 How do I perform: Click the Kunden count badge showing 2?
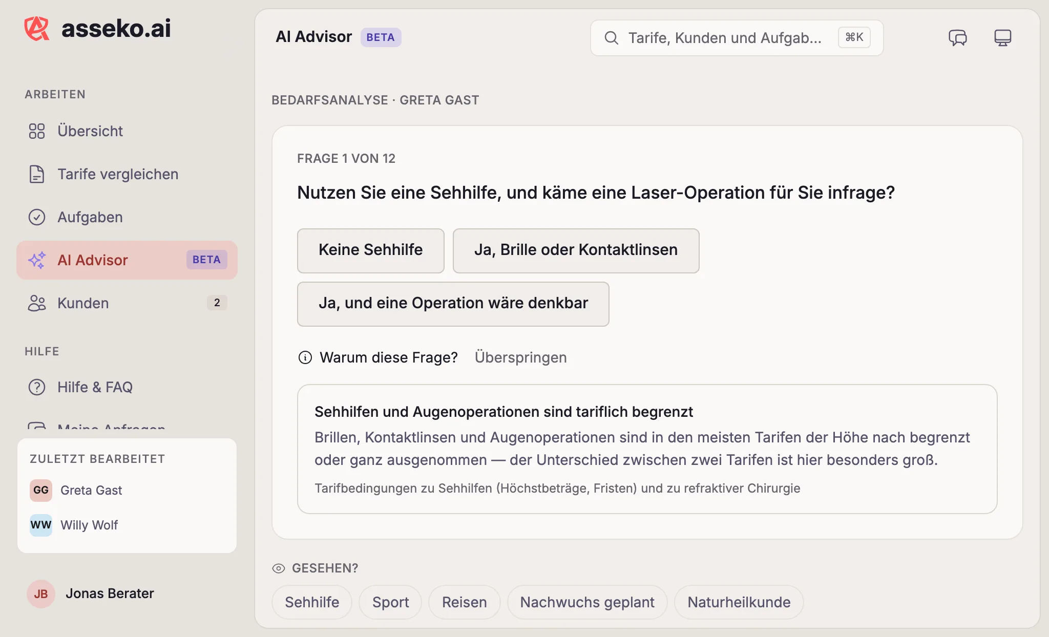click(x=217, y=303)
